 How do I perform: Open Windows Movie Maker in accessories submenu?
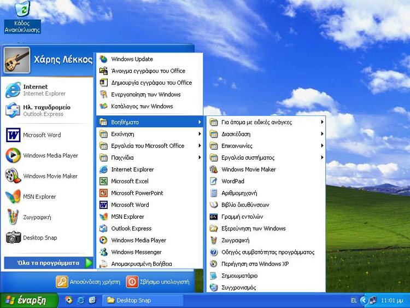click(x=266, y=169)
